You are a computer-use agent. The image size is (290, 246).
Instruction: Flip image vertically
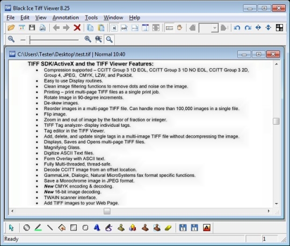269,28
